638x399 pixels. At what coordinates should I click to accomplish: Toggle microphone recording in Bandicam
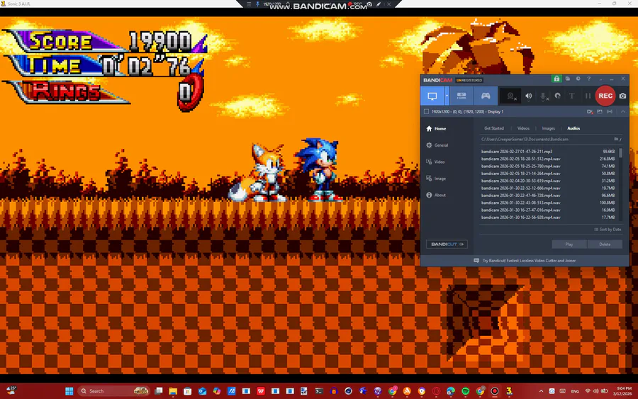coord(544,96)
